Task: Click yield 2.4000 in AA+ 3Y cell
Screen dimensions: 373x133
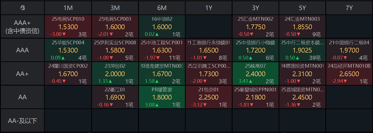Action: [x=256, y=74]
